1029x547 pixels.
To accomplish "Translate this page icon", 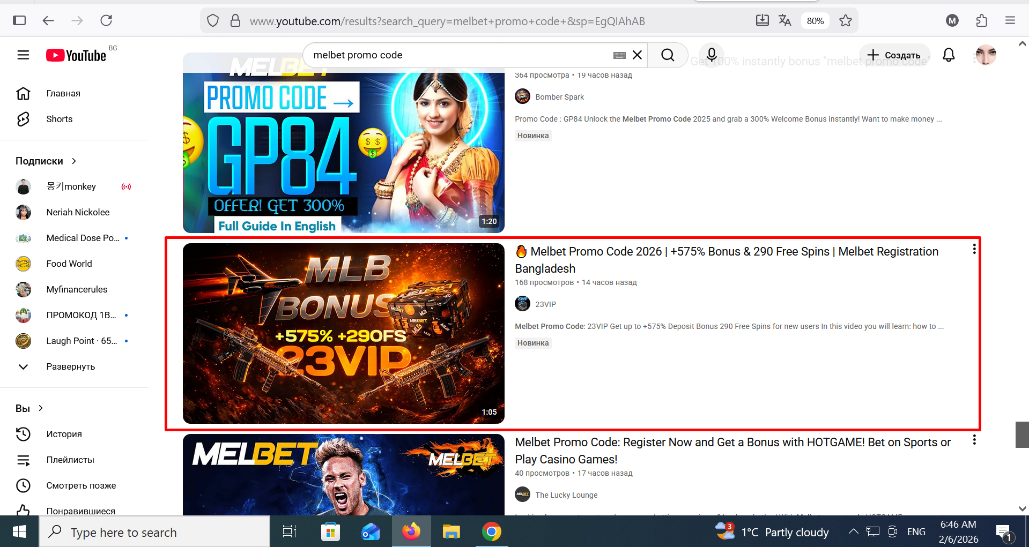I will pos(785,20).
